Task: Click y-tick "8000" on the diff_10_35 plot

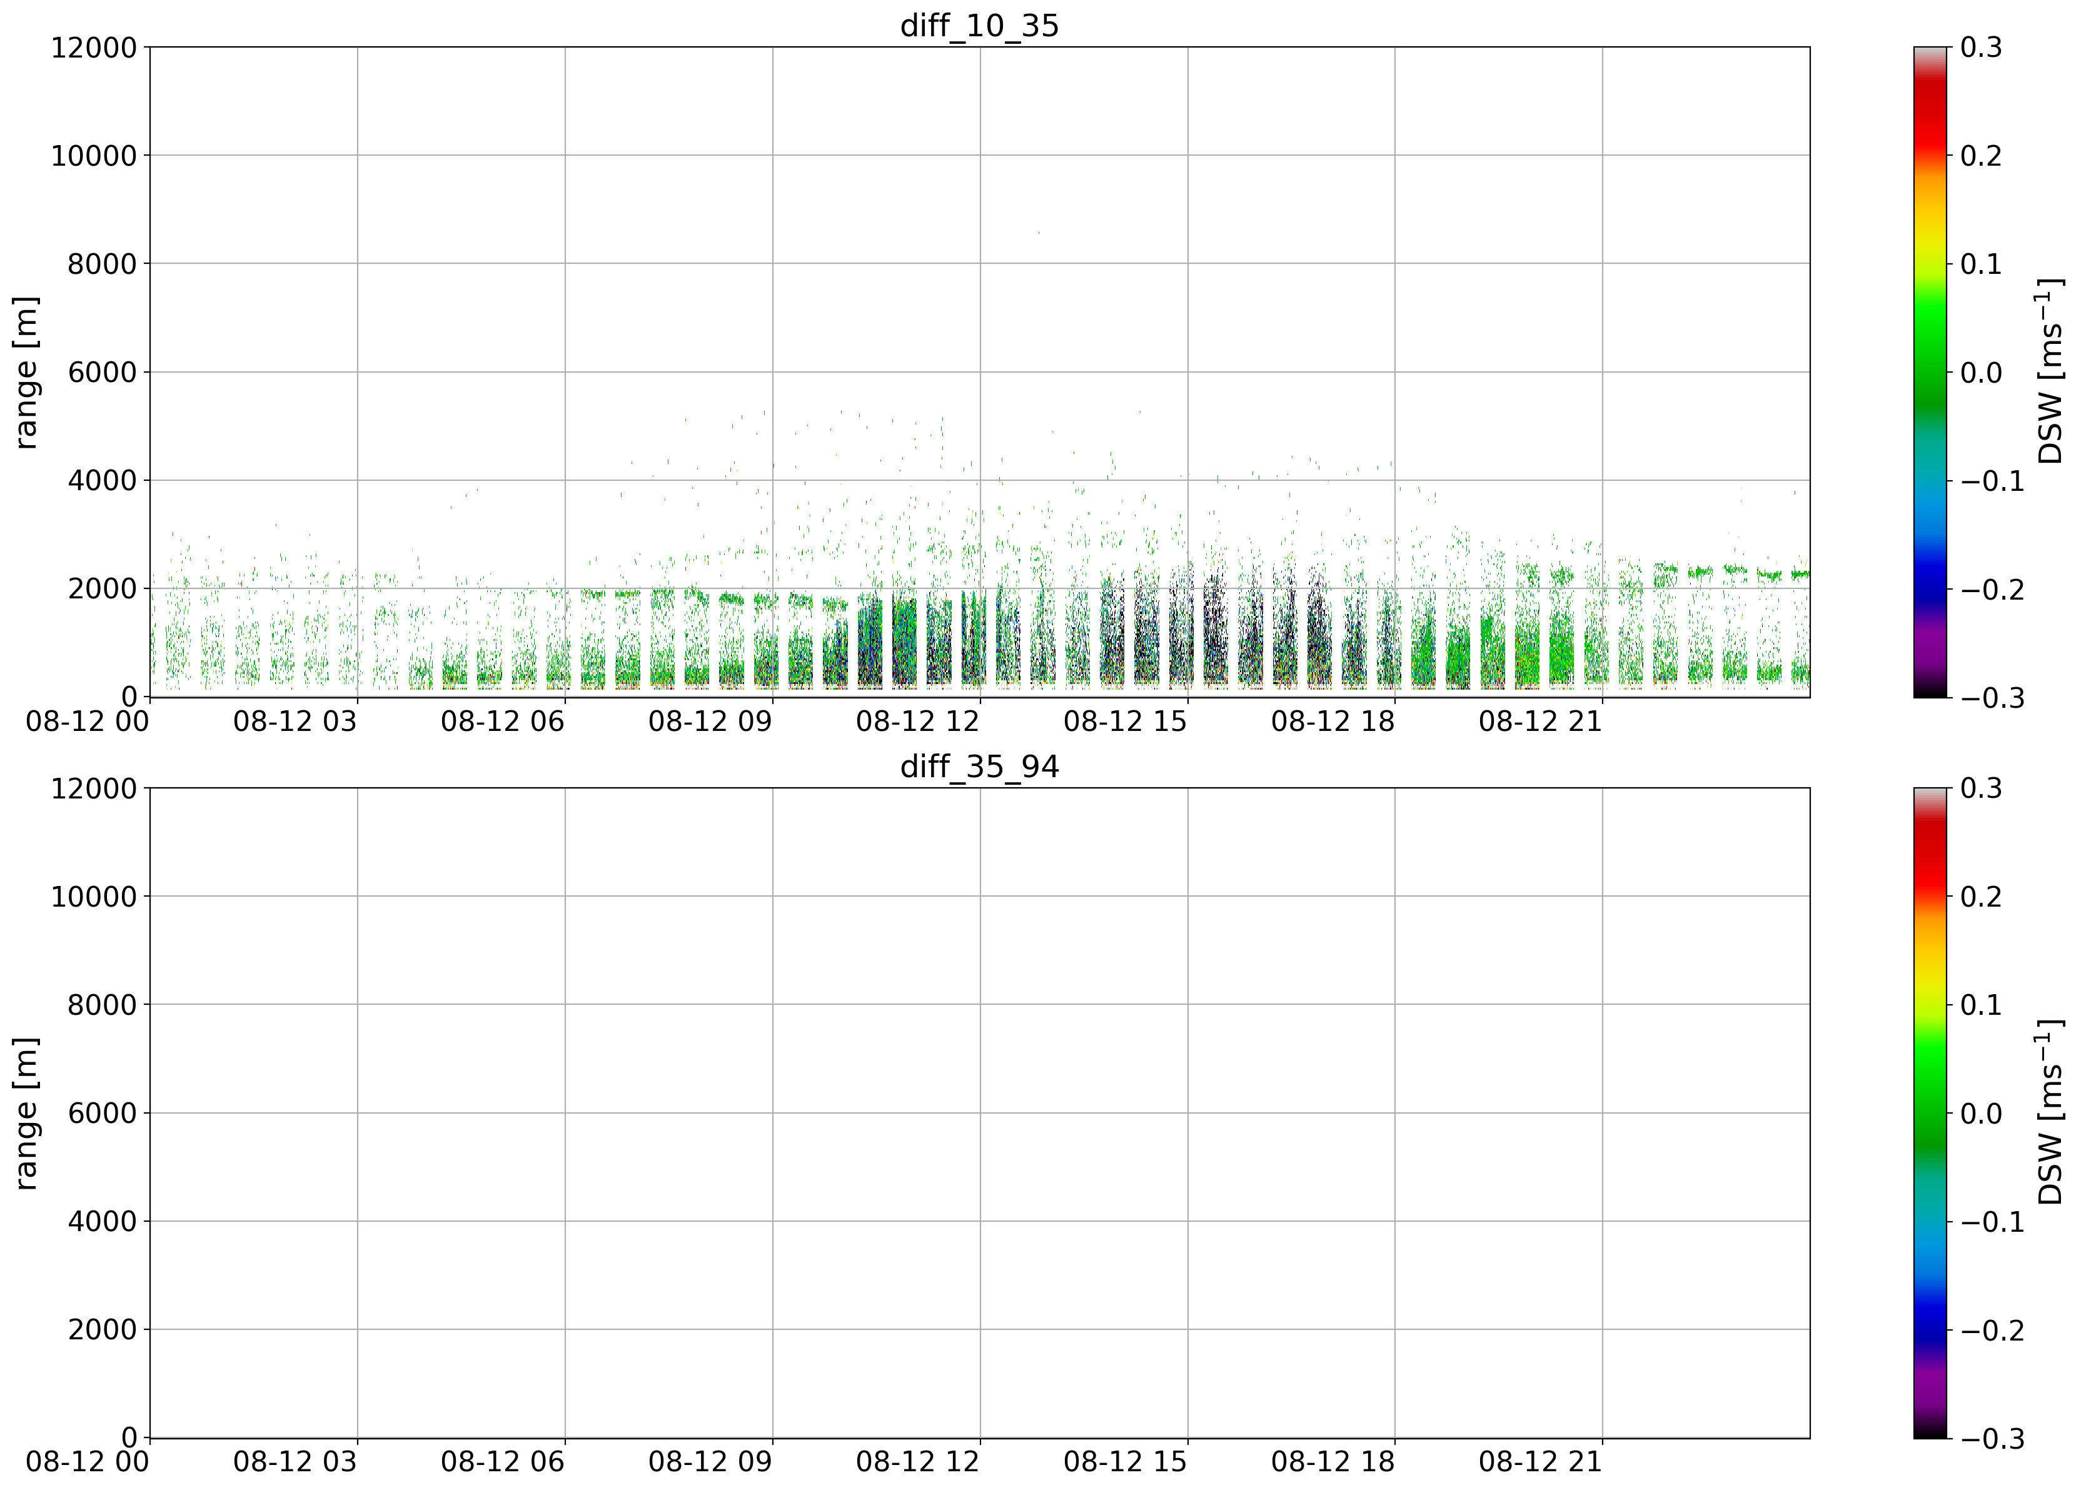Action: (x=102, y=264)
